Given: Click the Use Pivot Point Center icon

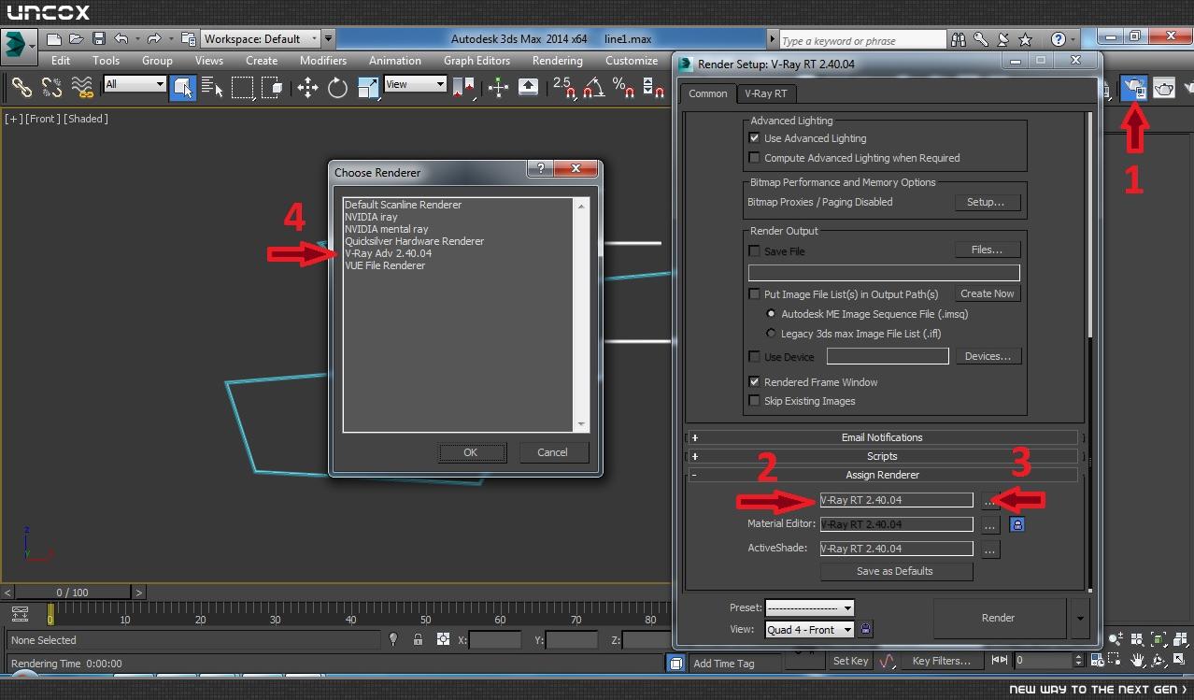Looking at the screenshot, I should [x=464, y=88].
